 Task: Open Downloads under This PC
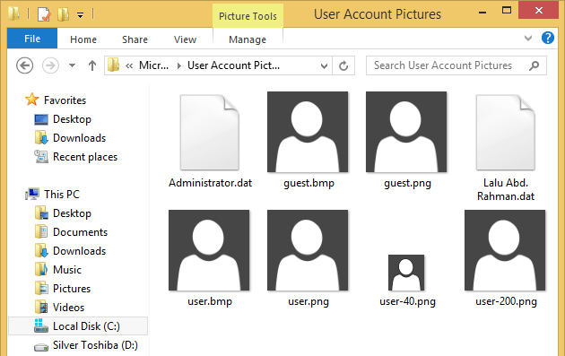tap(79, 251)
